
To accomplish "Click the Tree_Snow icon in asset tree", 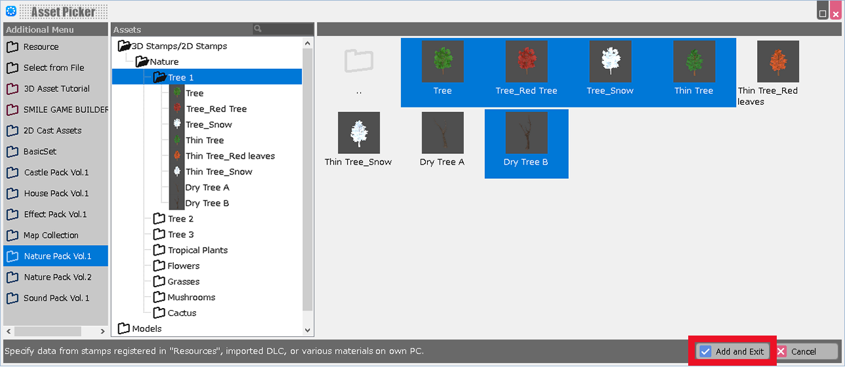I will click(176, 125).
